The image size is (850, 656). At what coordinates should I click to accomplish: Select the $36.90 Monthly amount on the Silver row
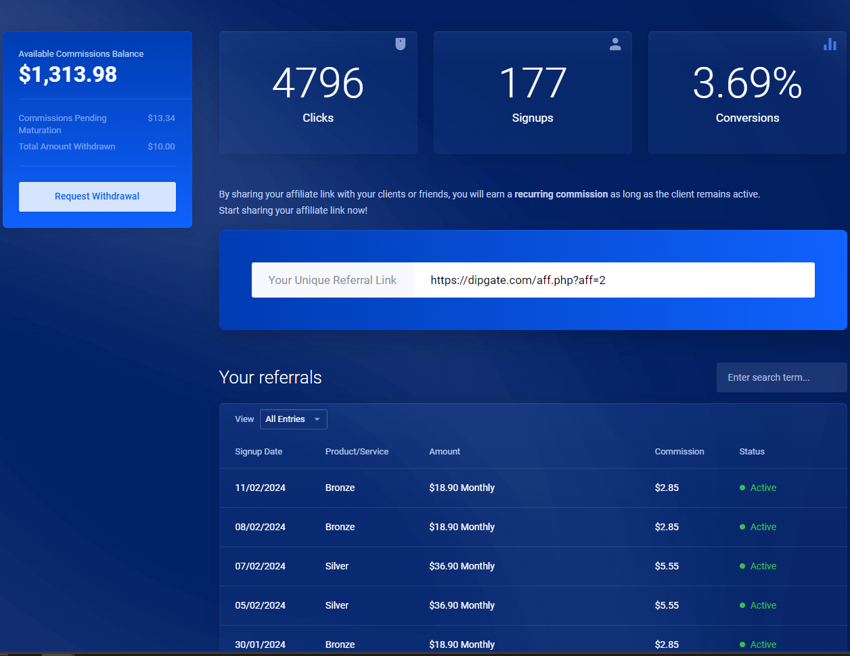462,566
